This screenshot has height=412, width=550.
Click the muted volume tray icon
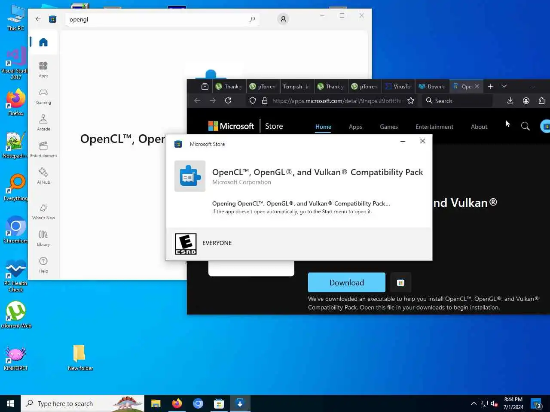click(x=494, y=403)
